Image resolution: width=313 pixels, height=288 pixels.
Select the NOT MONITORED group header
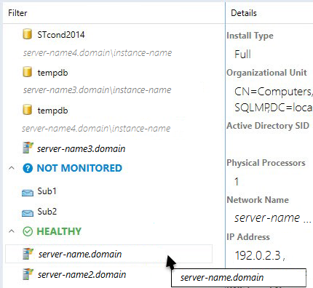click(x=79, y=168)
